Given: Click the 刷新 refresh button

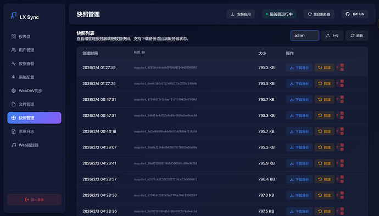Looking at the screenshot, I should pyautogui.click(x=356, y=36).
